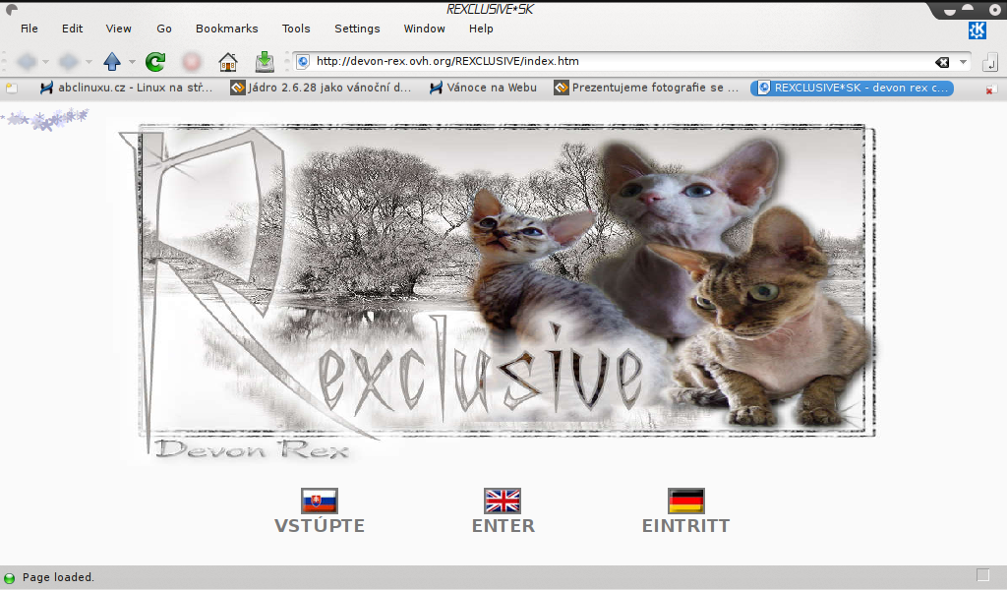Switch to the abclinuxu.cz tab
This screenshot has height=590, width=1007.
coord(126,88)
